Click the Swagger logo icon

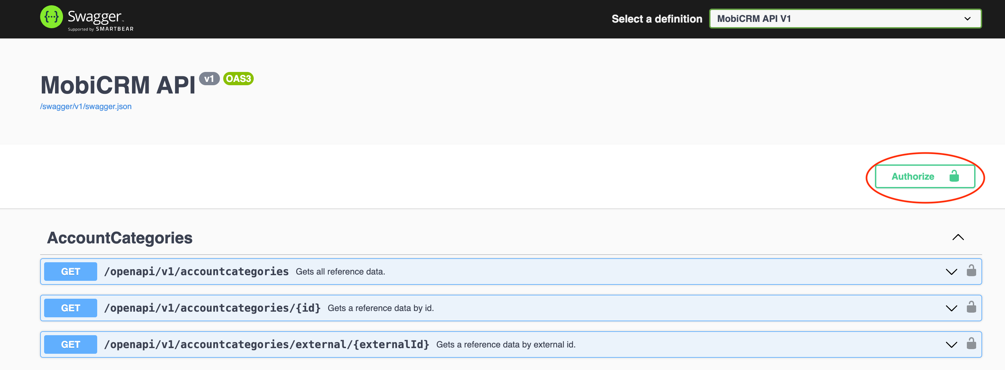click(x=51, y=17)
